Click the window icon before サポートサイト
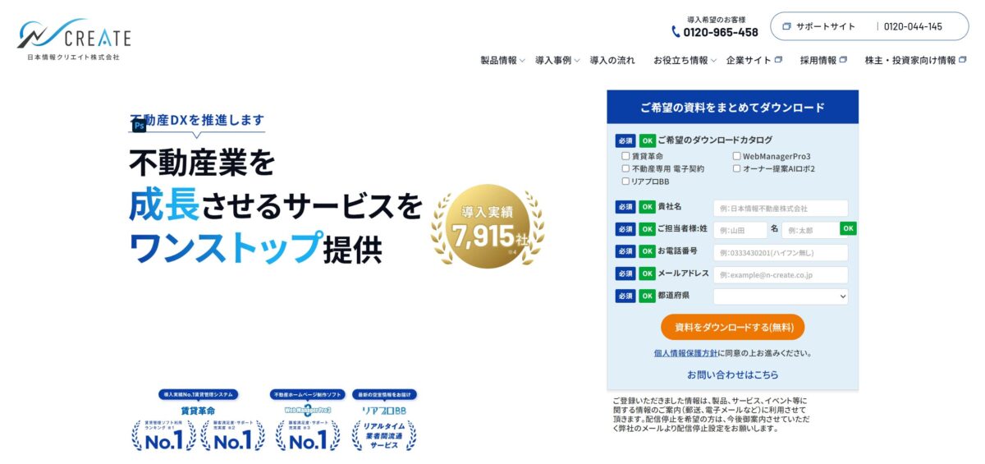Image resolution: width=985 pixels, height=464 pixels. point(786,26)
